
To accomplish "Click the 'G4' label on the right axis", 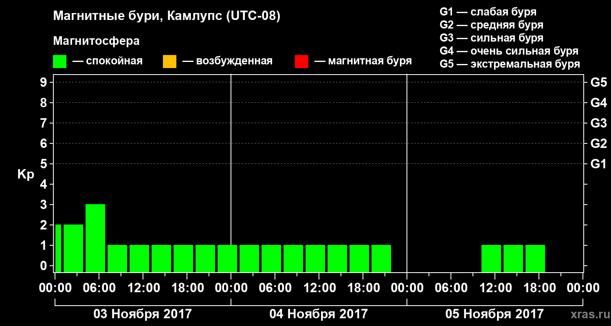I will (599, 103).
